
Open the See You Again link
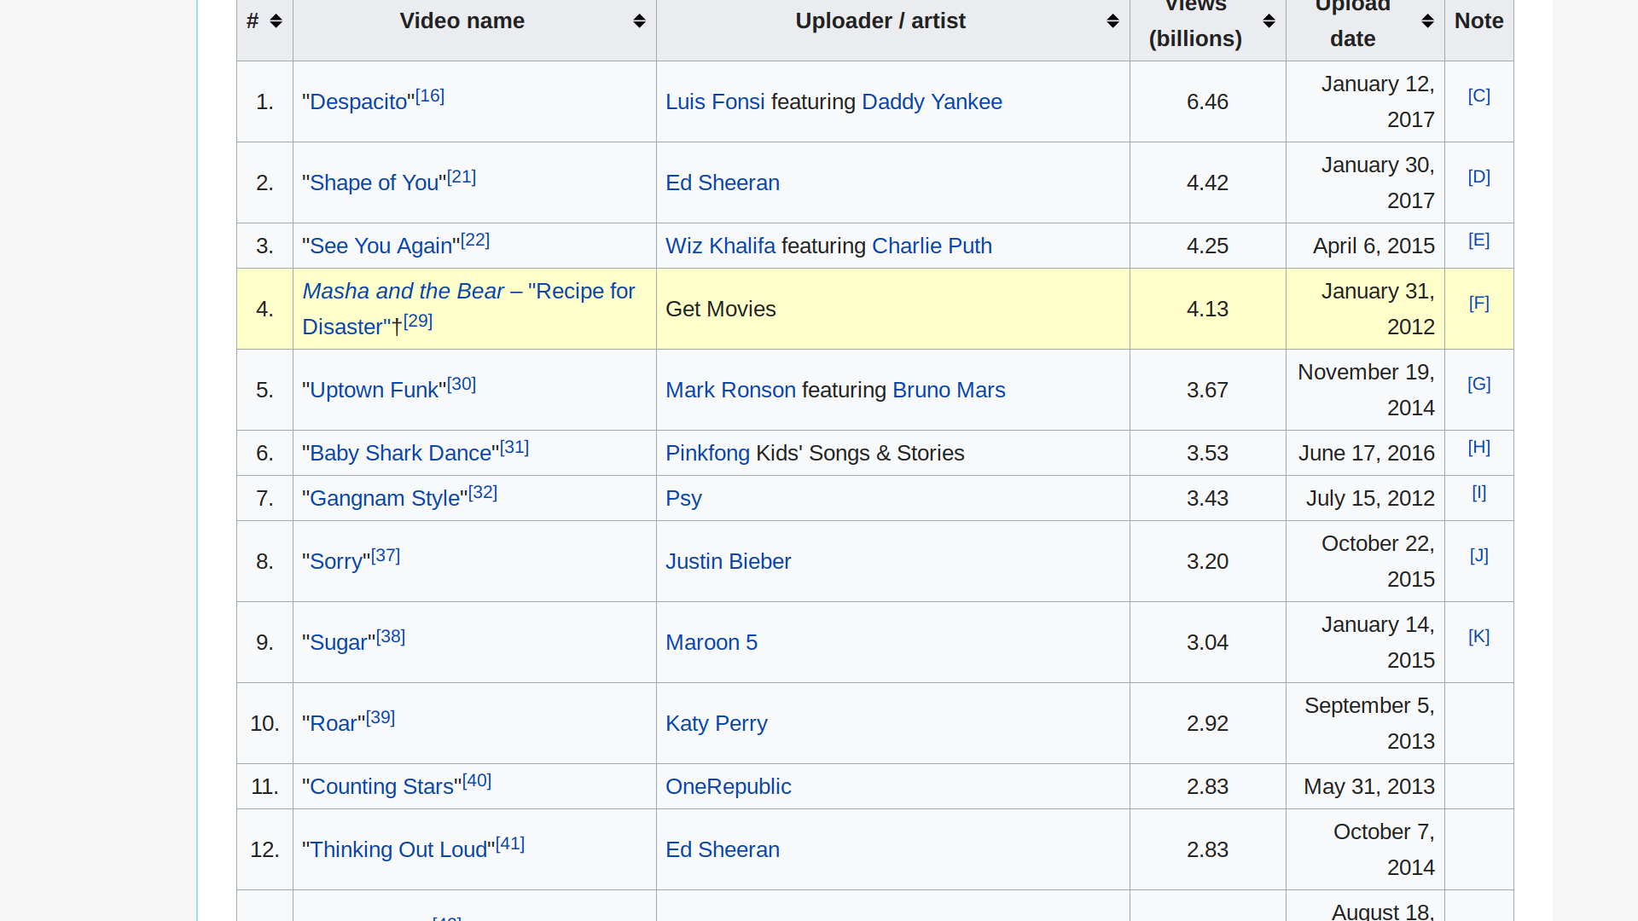[x=381, y=246]
